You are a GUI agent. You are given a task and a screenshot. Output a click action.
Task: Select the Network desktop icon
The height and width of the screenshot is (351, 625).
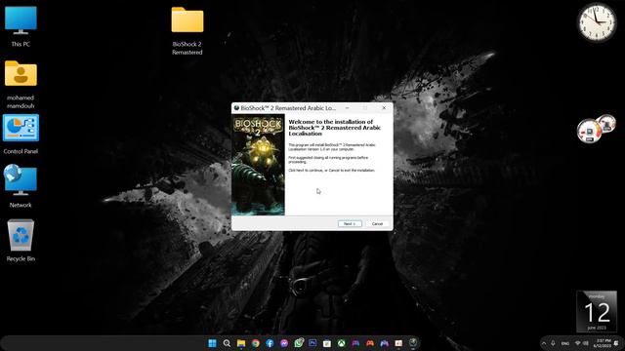21,187
